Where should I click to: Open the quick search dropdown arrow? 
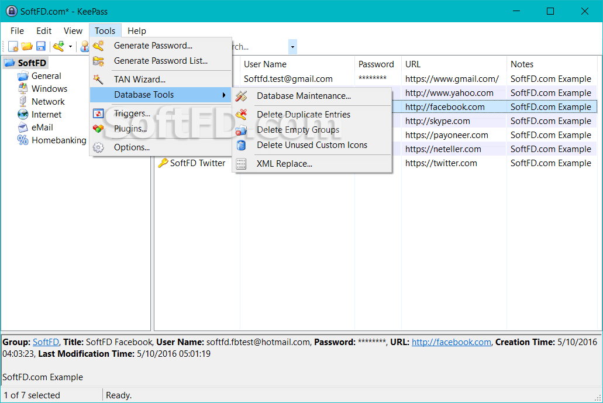tap(292, 47)
